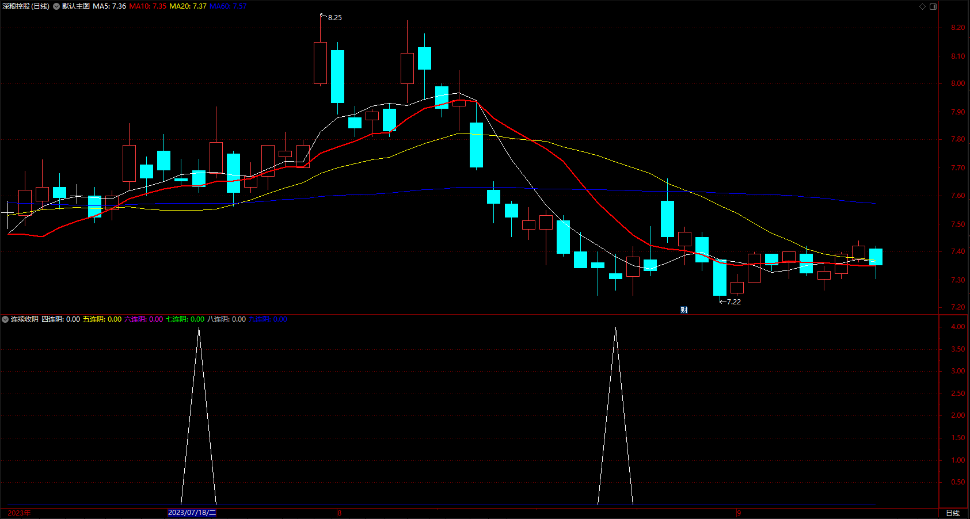Click the 八连阴: 0.00 value label
Image resolution: width=970 pixels, height=519 pixels.
tap(227, 319)
